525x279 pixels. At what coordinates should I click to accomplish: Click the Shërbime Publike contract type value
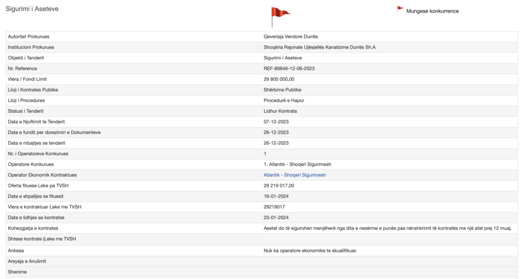(x=282, y=90)
